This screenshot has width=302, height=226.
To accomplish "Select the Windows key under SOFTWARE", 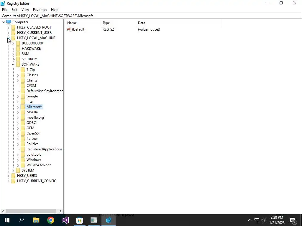I will pyautogui.click(x=34, y=160).
